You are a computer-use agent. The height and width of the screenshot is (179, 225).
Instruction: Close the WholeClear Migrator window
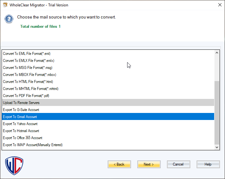tap(220, 5)
